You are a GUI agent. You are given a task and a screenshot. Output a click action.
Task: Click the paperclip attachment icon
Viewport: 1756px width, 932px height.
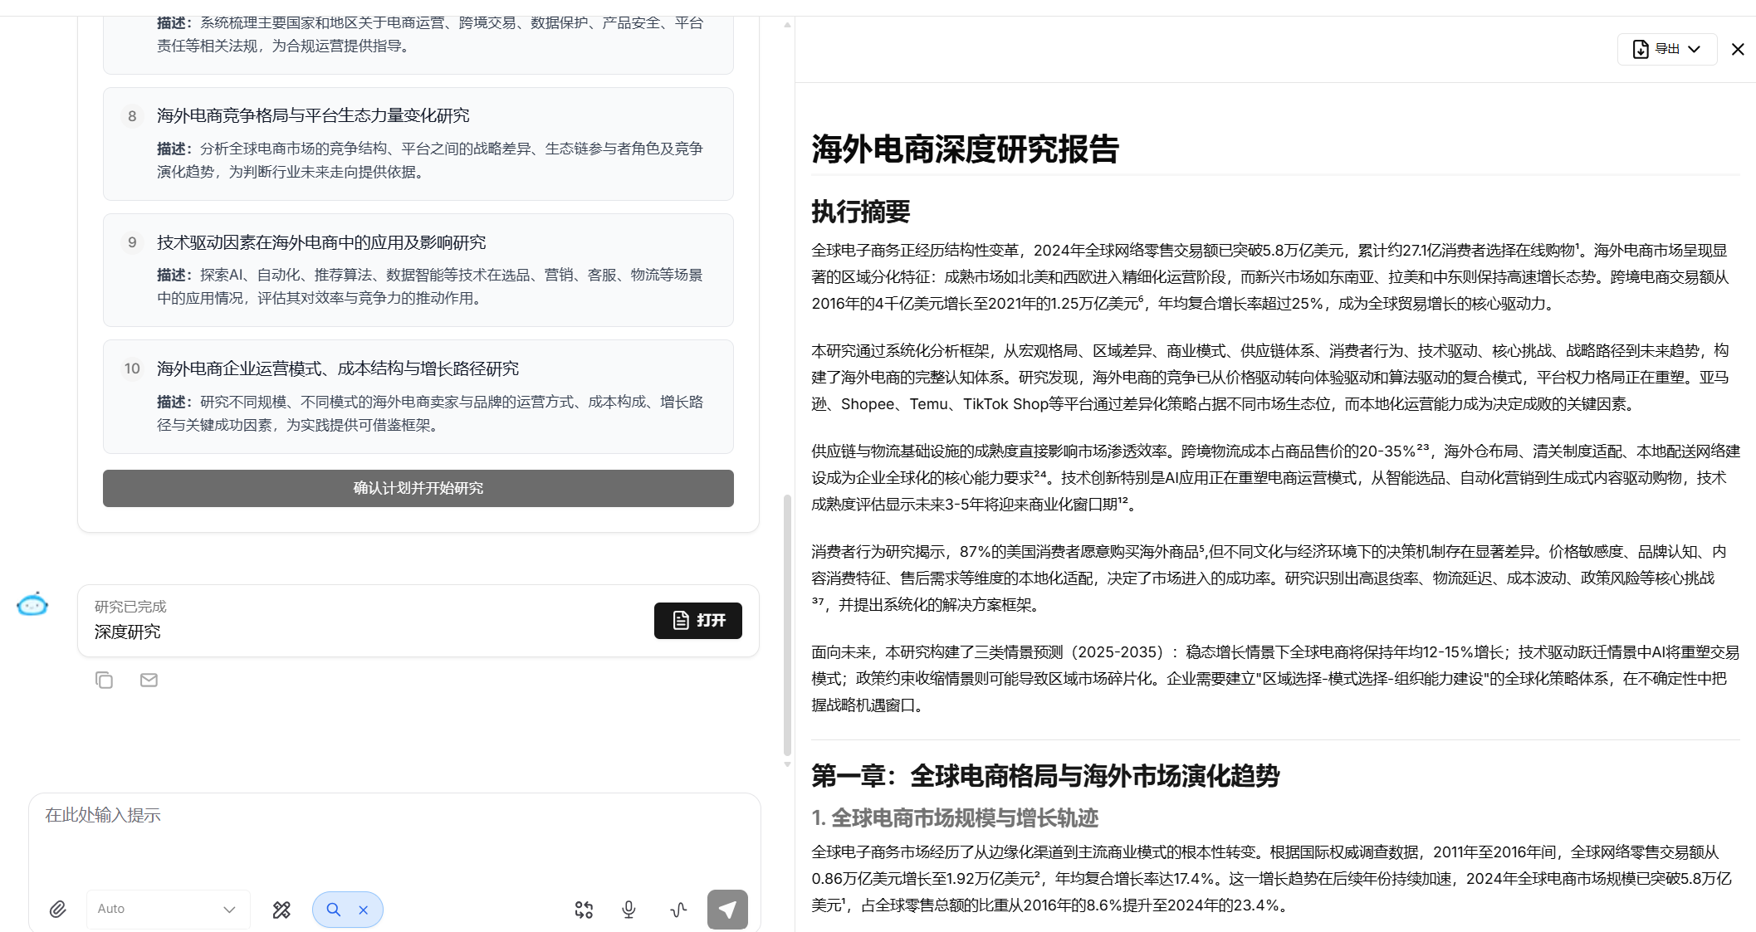[57, 910]
